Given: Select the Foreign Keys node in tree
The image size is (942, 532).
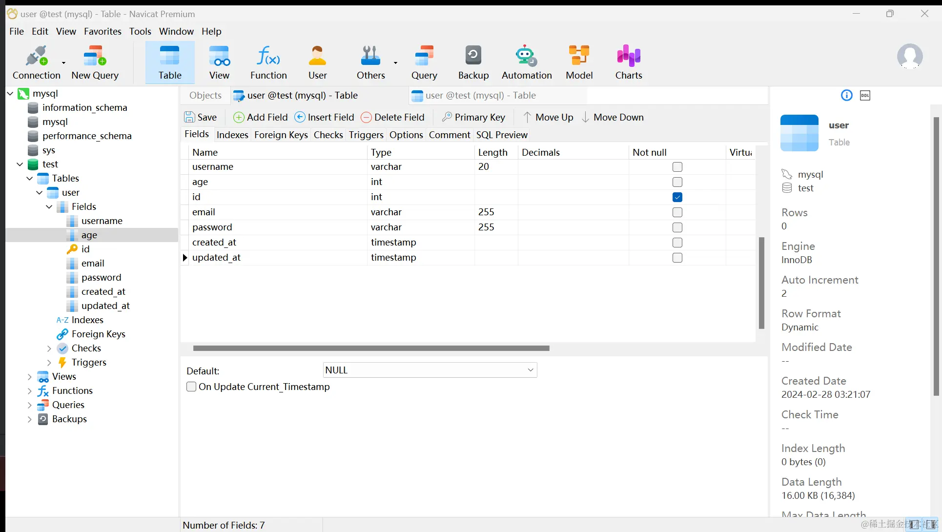Looking at the screenshot, I should click(x=98, y=334).
